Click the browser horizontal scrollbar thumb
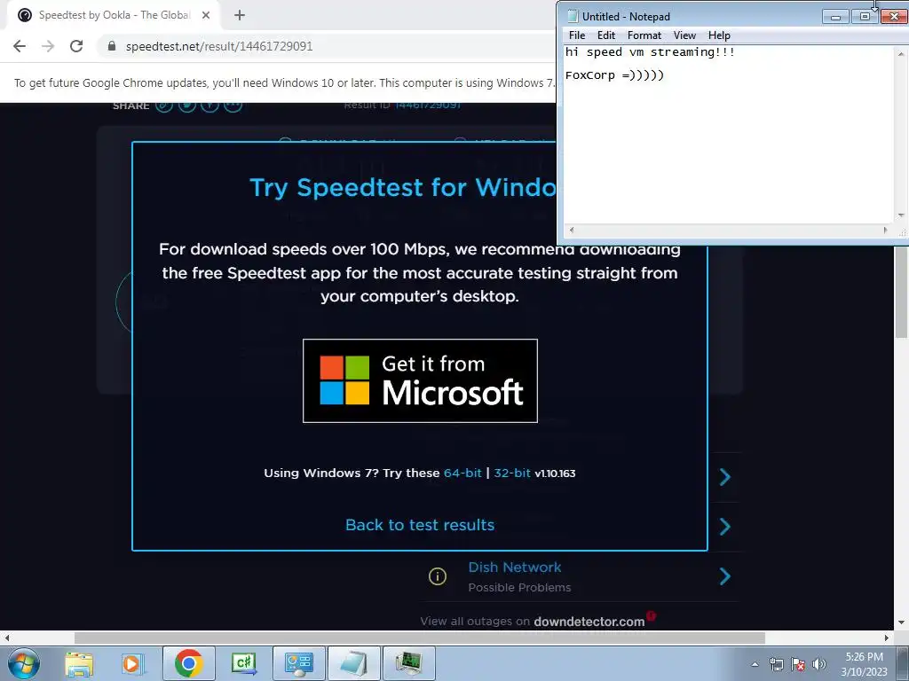 (x=420, y=638)
